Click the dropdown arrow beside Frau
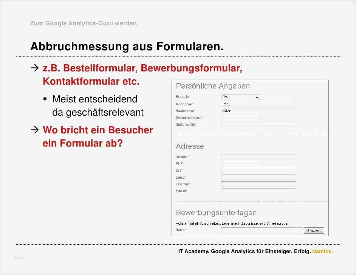Screen dimensions: 356x275 (257, 97)
